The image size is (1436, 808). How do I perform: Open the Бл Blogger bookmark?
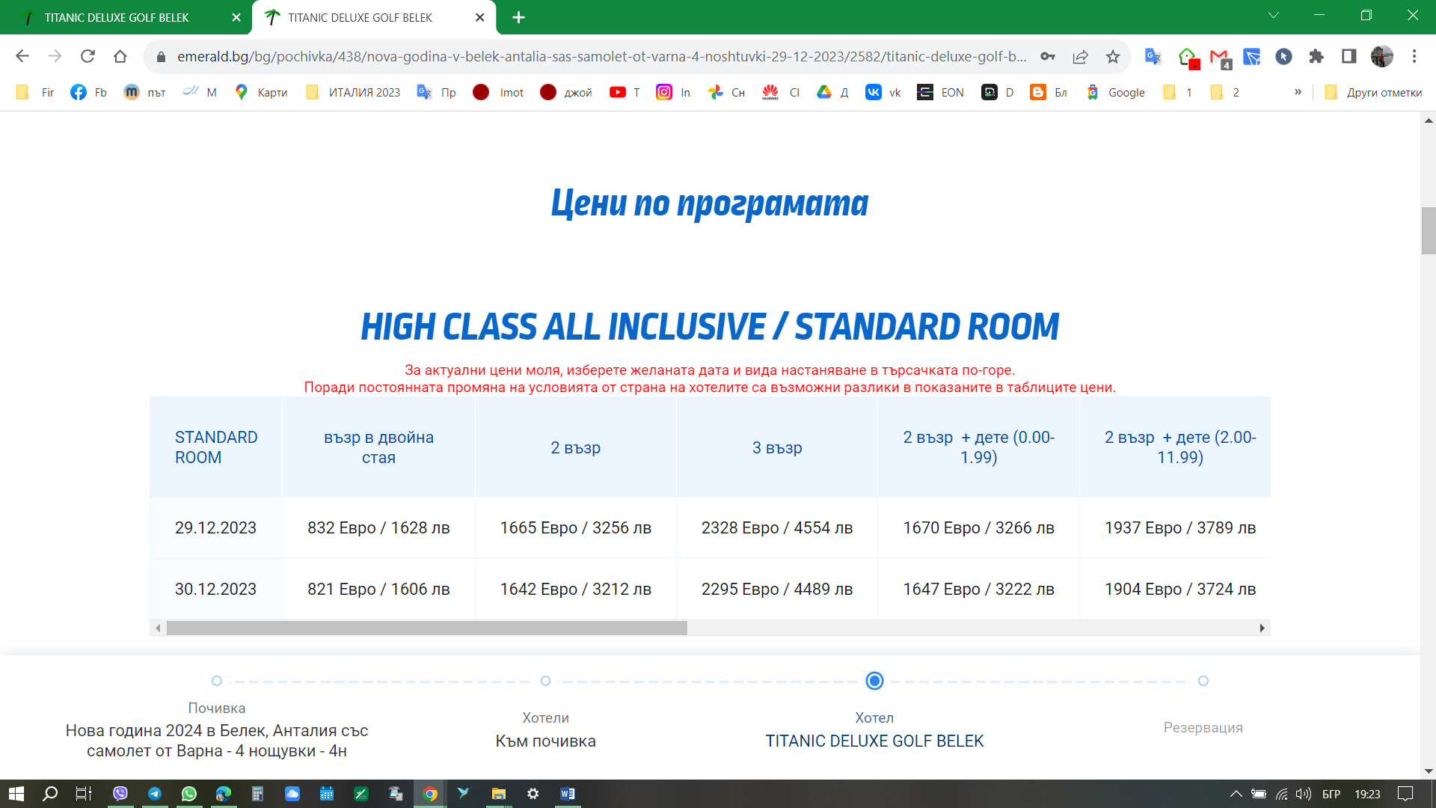tap(1049, 92)
